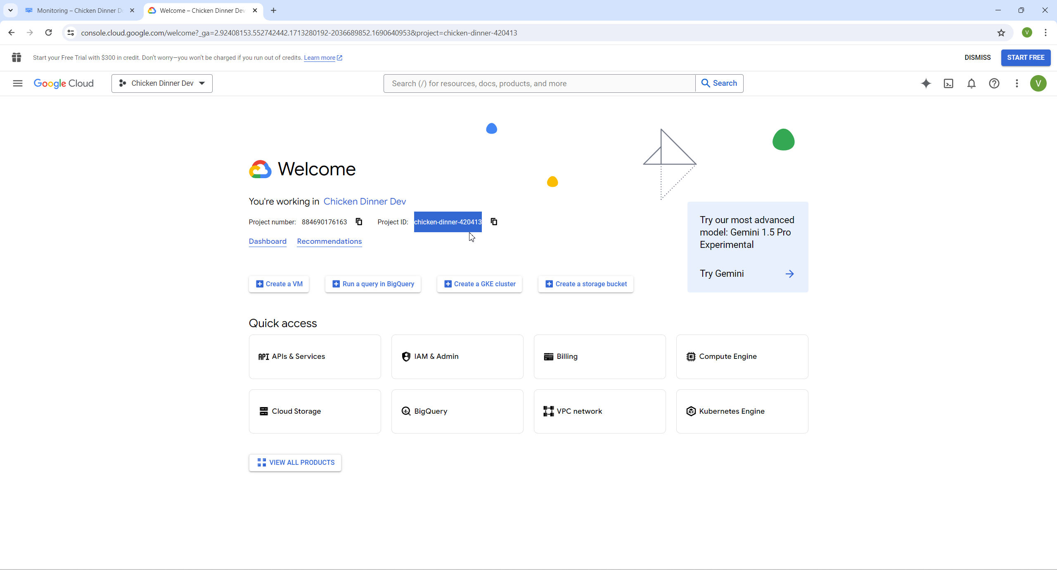Viewport: 1057px width, 570px height.
Task: Open the Kubernetes Engine quick access card
Action: tap(742, 411)
